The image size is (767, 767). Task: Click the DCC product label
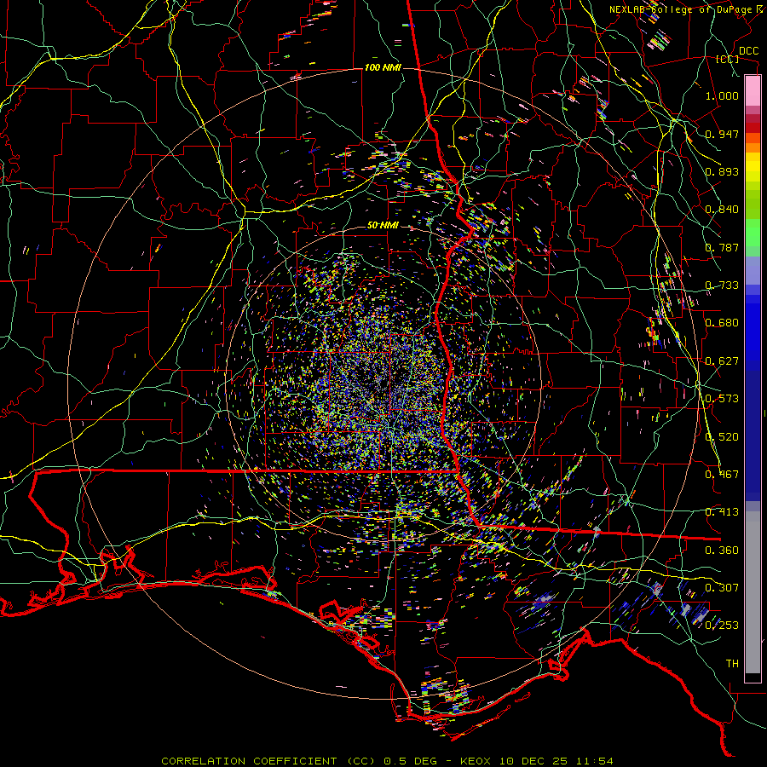click(748, 51)
